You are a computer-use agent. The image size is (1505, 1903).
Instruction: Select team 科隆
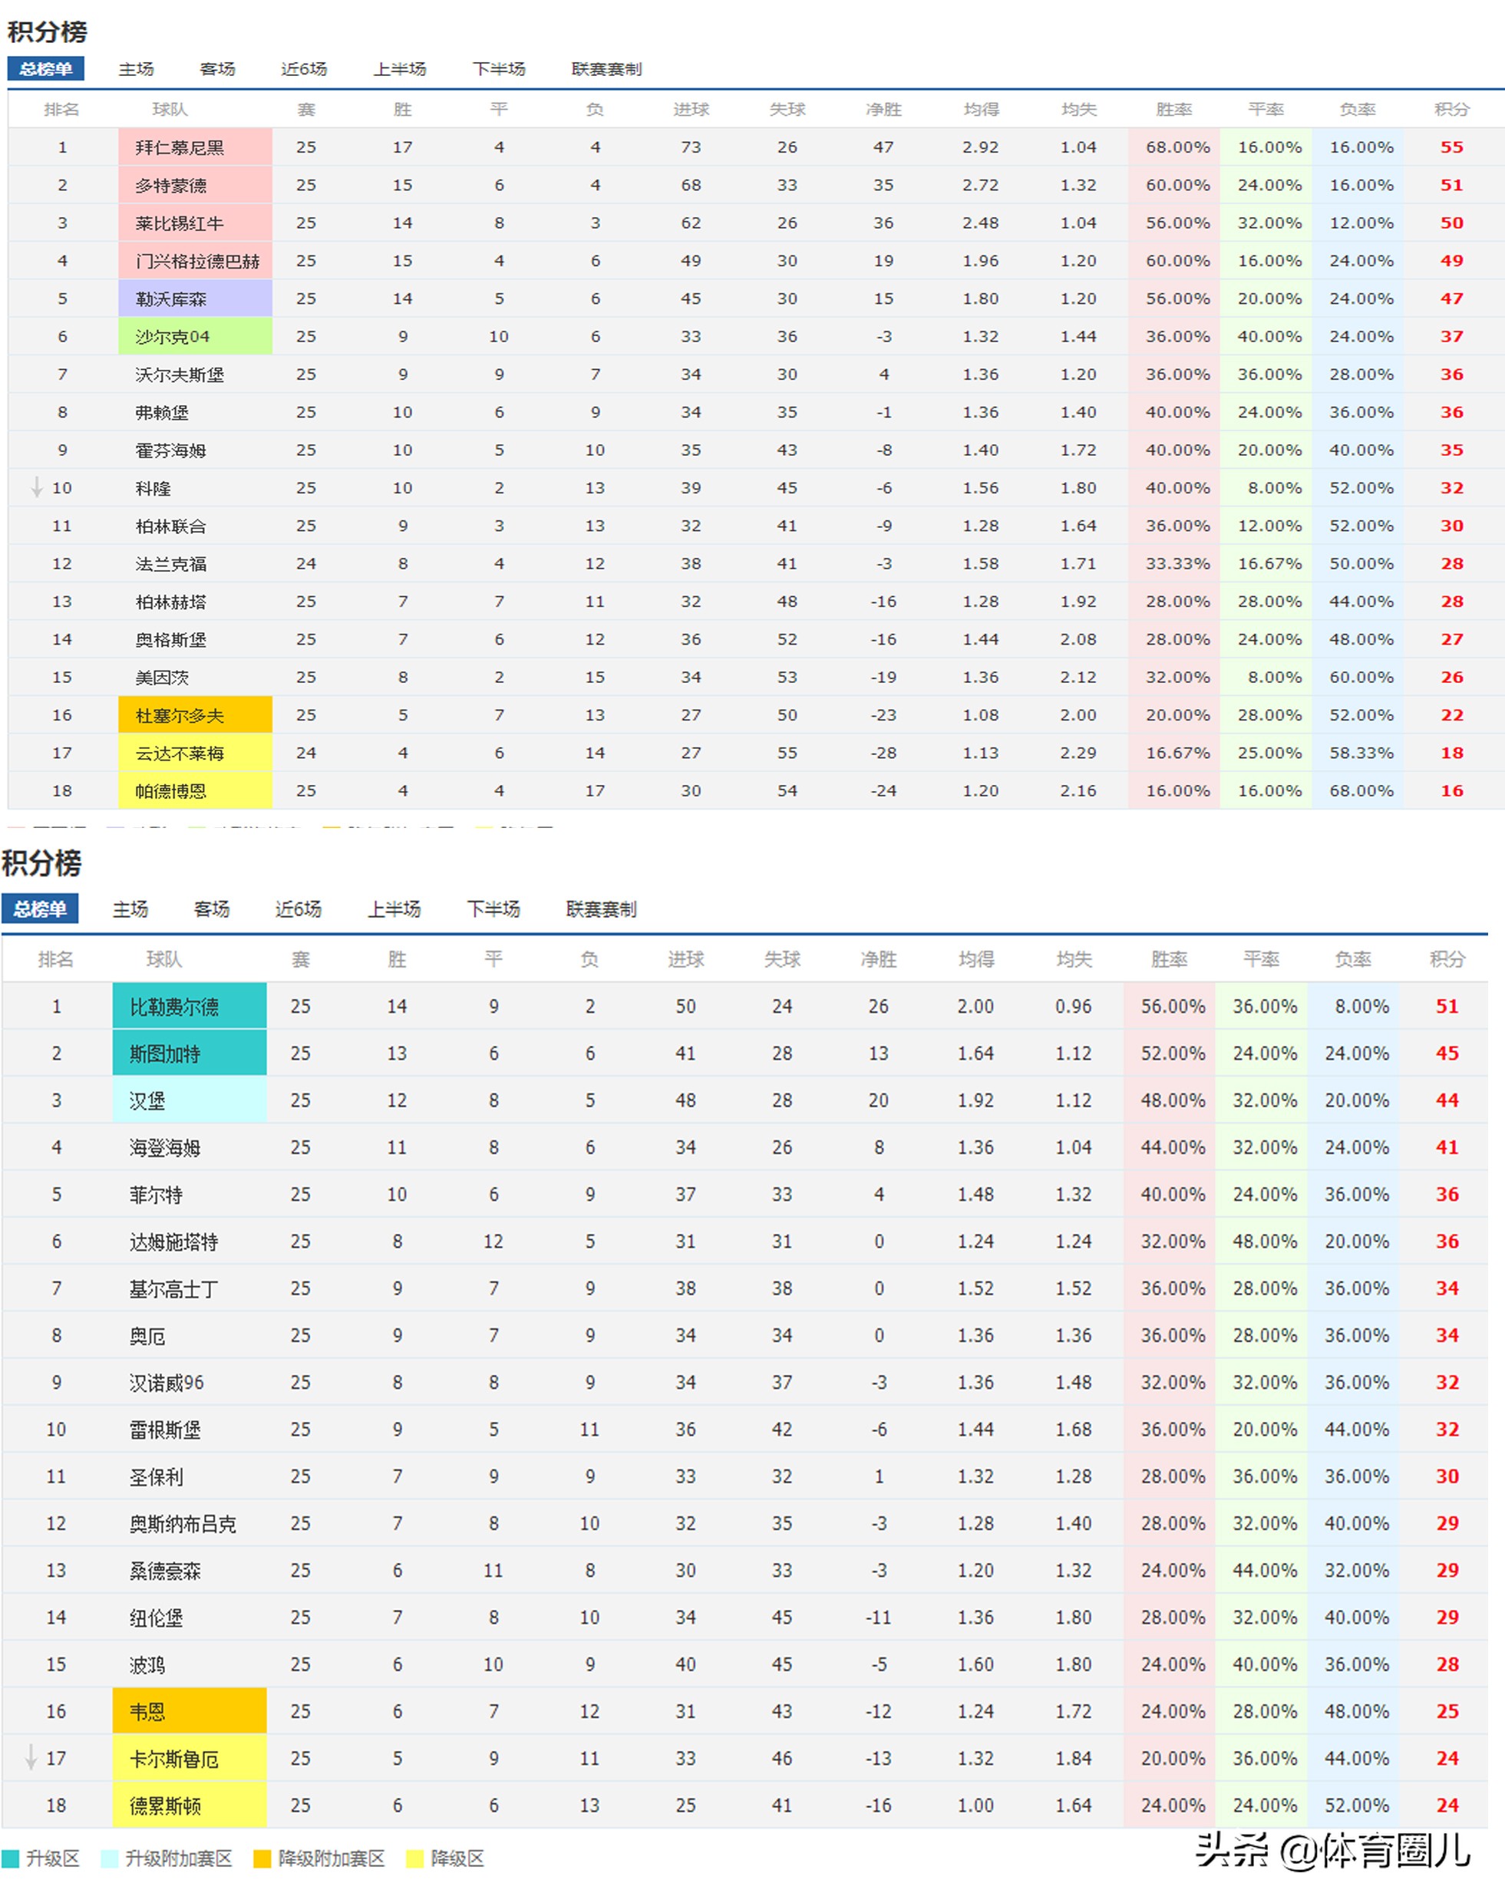[153, 488]
